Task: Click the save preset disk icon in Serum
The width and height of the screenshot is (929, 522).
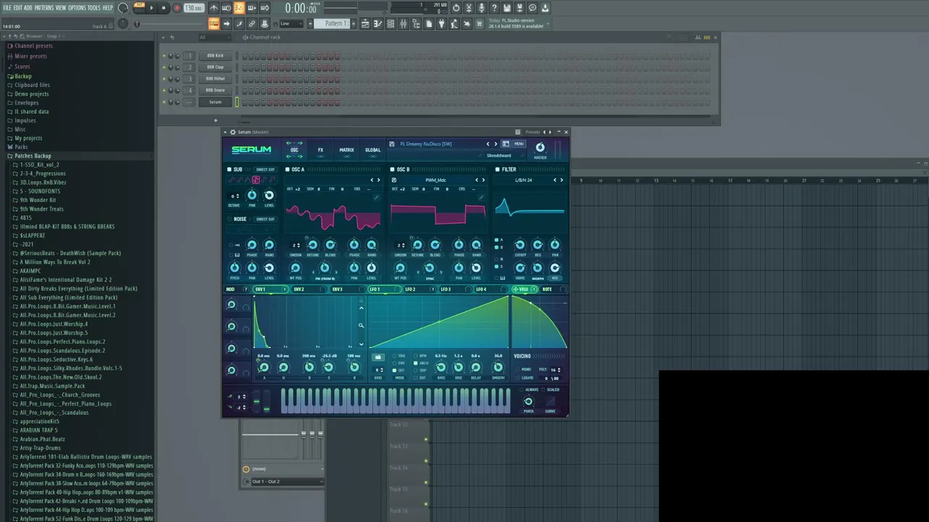Action: (x=392, y=144)
